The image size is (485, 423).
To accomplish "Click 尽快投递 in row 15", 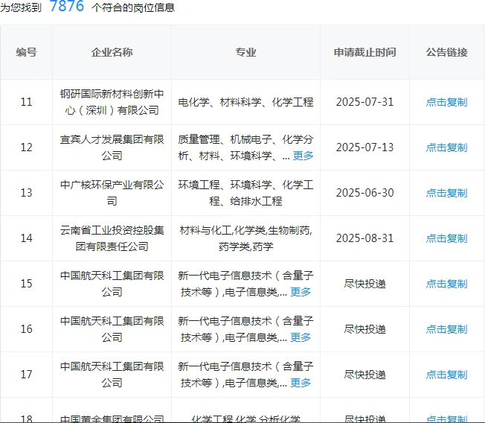I will (x=364, y=284).
